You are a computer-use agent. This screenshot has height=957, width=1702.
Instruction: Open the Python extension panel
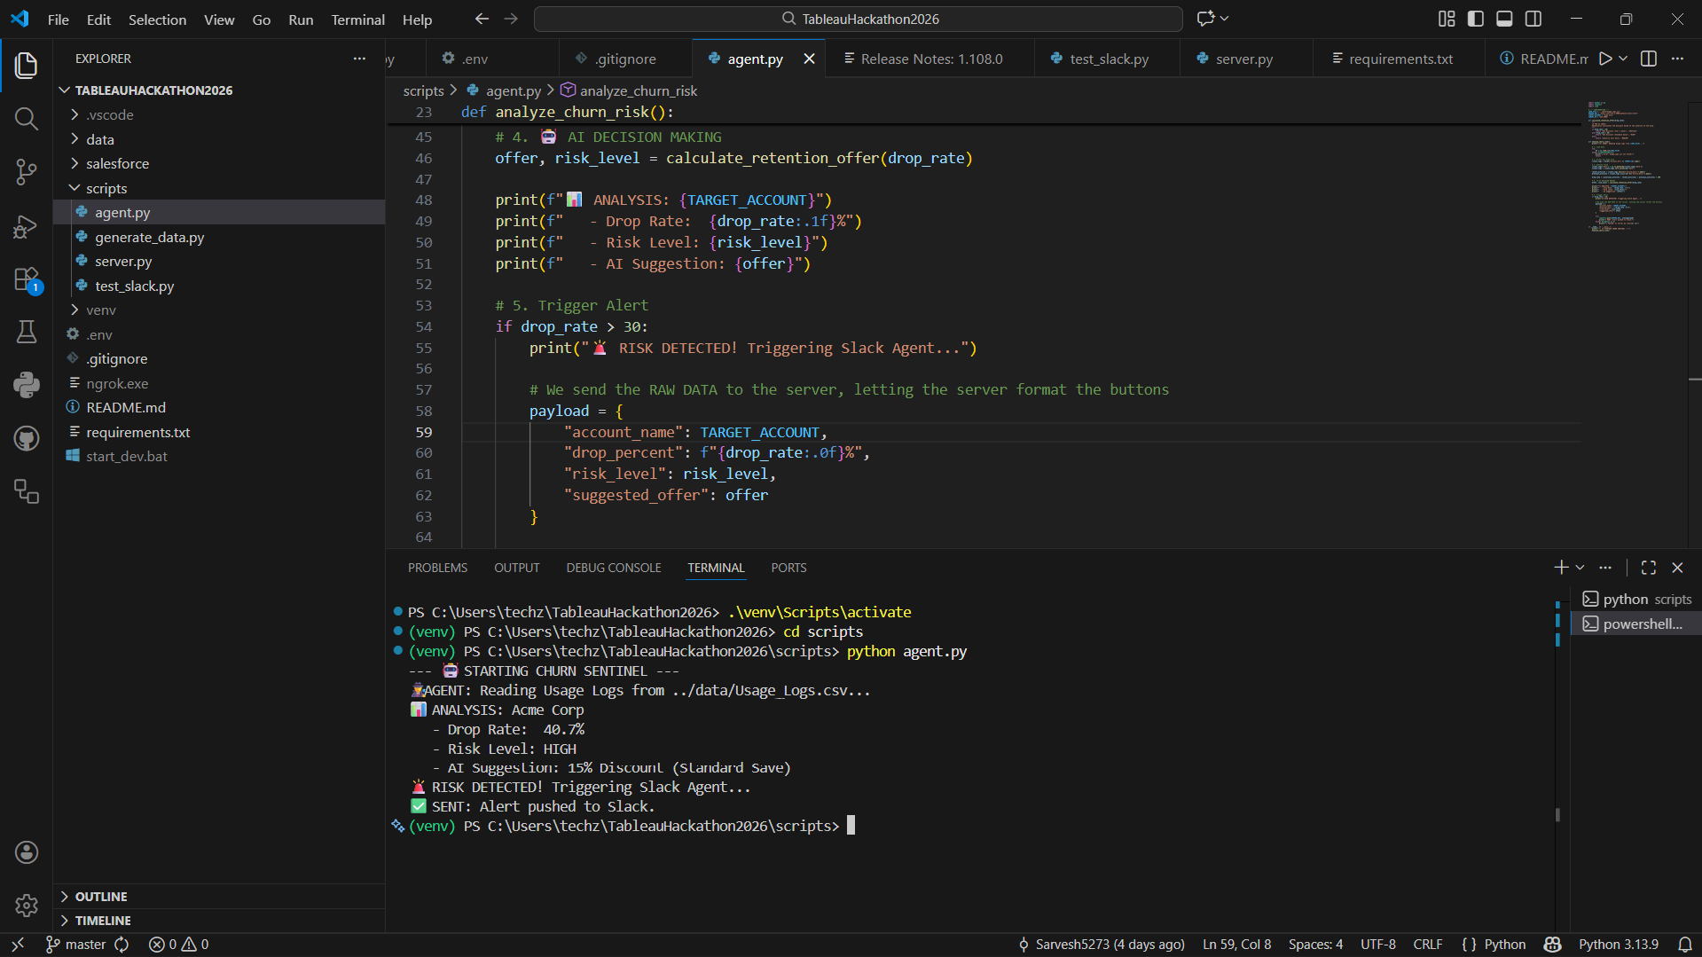[x=27, y=385]
